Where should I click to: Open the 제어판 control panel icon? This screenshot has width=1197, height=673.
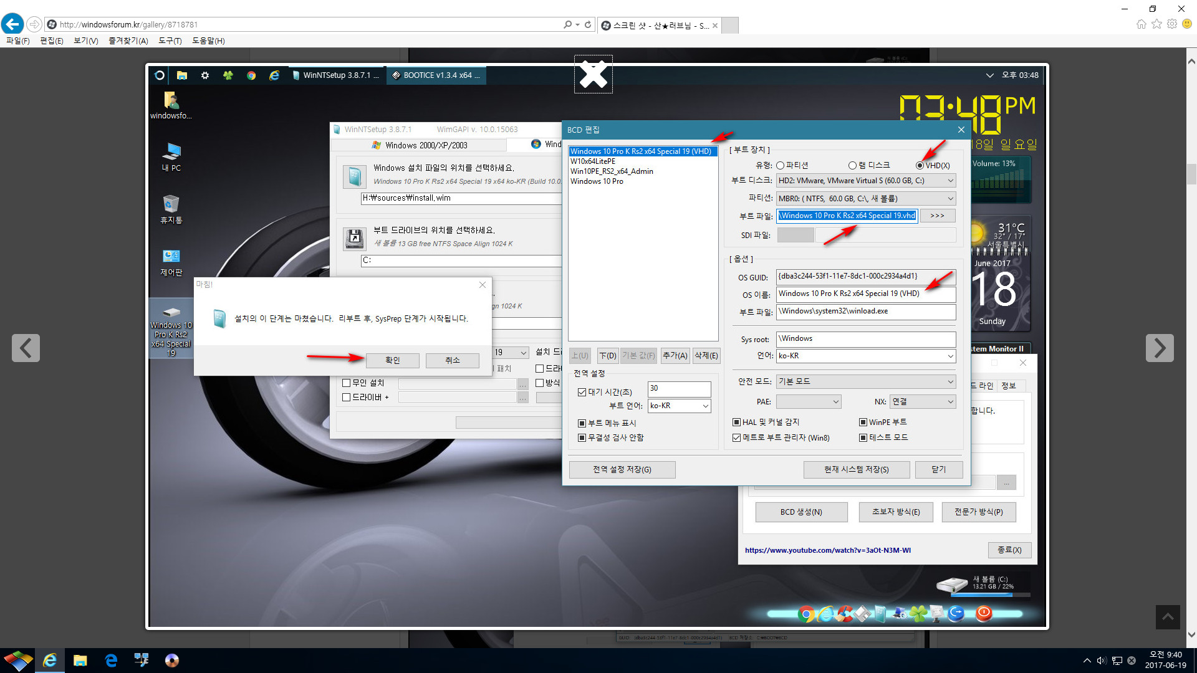(171, 262)
